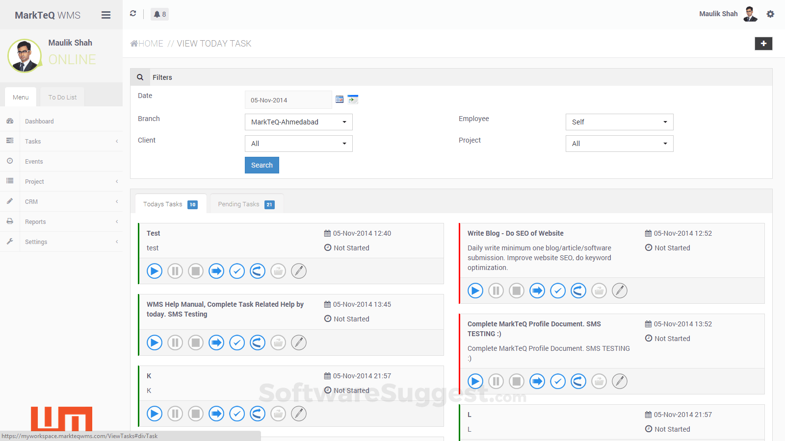Pause the 'Test' task
Viewport: 785px width, 441px height.
[x=175, y=271]
